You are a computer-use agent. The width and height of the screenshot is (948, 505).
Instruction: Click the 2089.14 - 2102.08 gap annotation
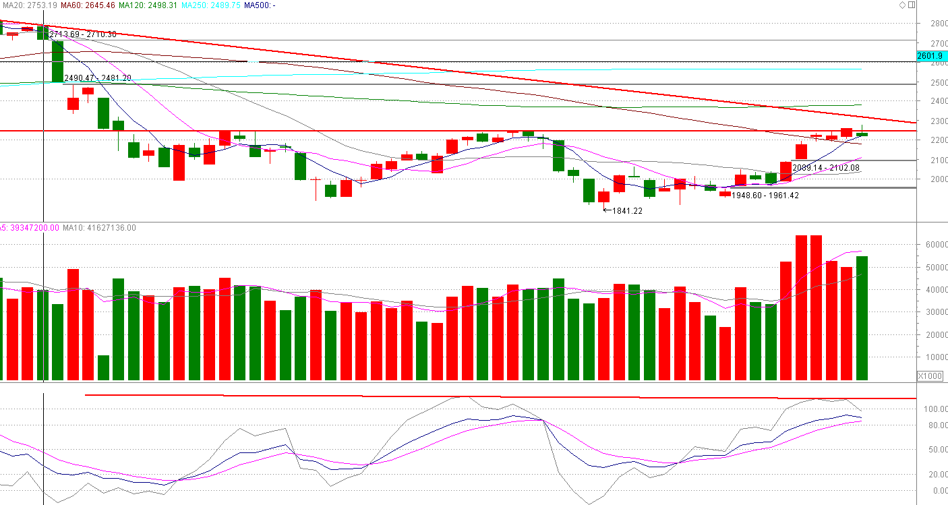coord(827,167)
